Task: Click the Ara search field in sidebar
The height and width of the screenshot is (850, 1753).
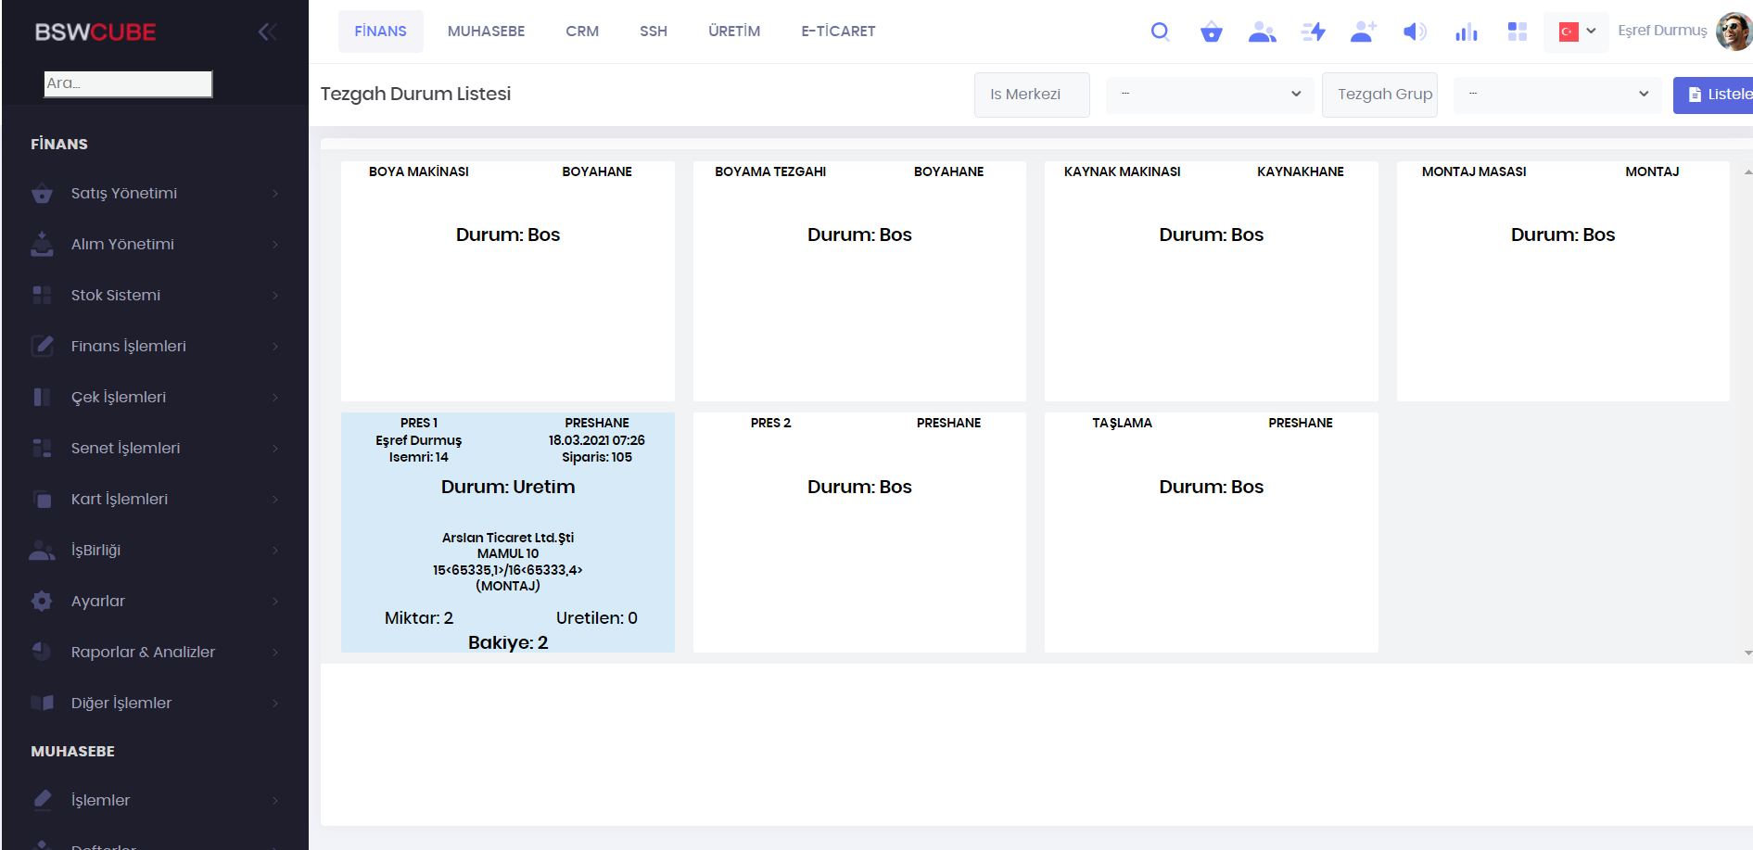Action: (x=128, y=83)
